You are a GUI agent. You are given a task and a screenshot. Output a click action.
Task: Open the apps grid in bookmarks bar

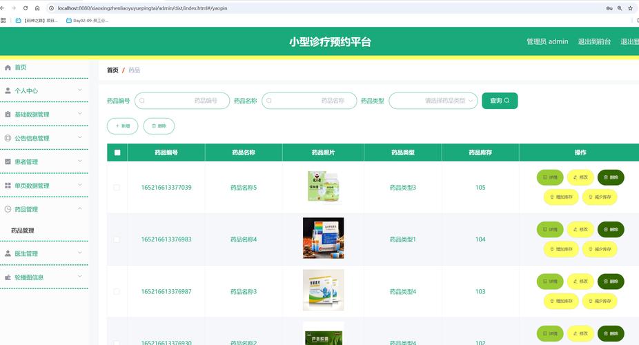pyautogui.click(x=3, y=21)
